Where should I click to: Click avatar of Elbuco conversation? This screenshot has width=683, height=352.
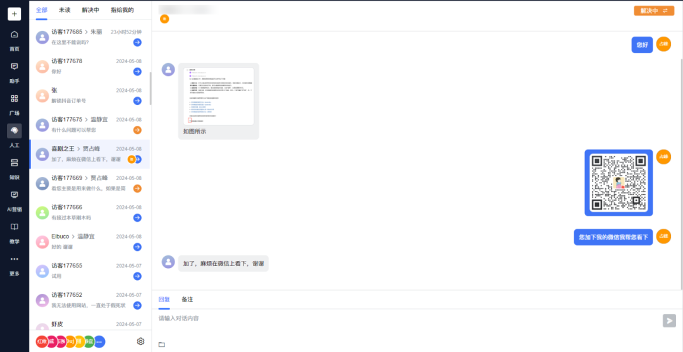[x=42, y=242]
